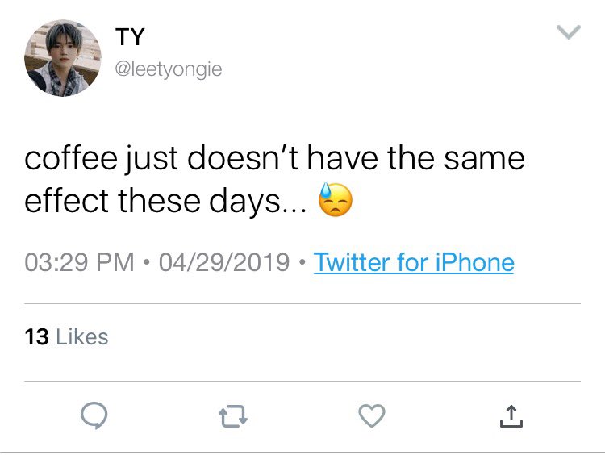Click the word "coffee" in the tweet
Image resolution: width=605 pixels, height=455 pixels.
(x=71, y=158)
